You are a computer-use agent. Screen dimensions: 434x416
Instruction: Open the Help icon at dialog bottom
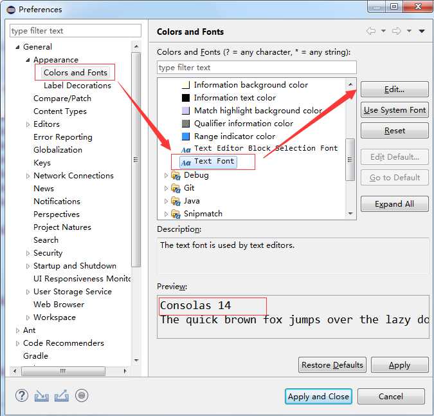coord(22,395)
